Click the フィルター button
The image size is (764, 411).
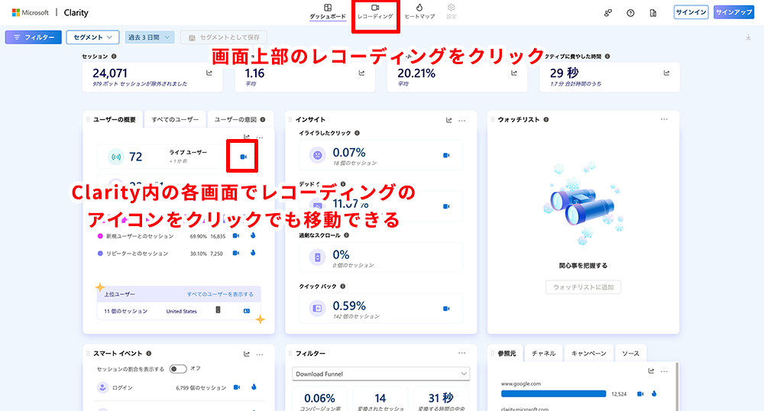(x=33, y=37)
